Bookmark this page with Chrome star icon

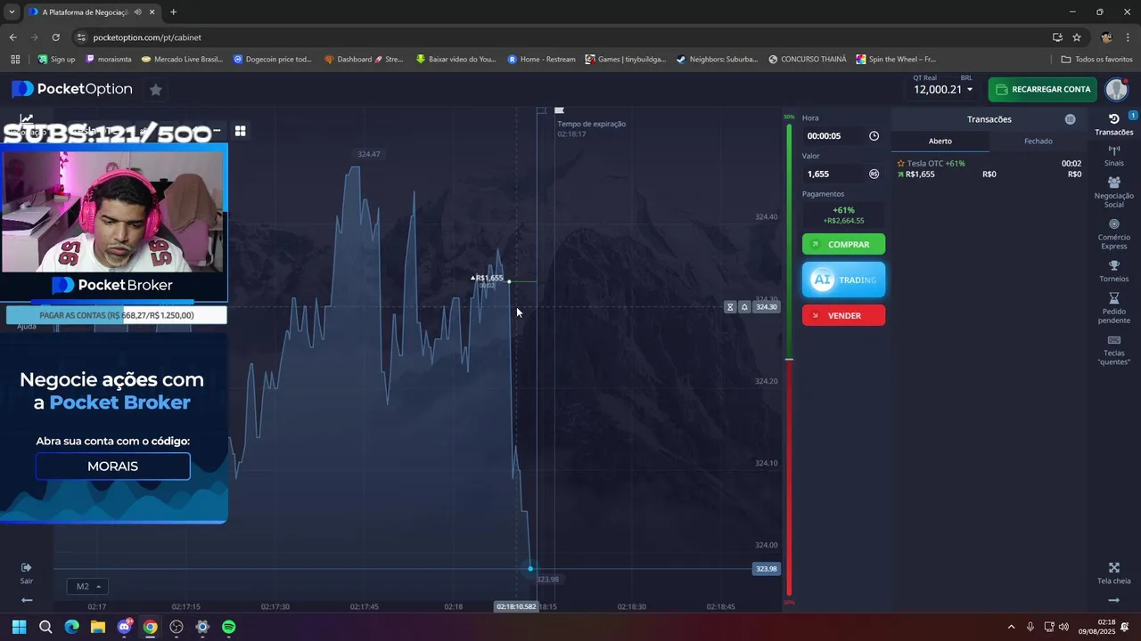point(1077,37)
